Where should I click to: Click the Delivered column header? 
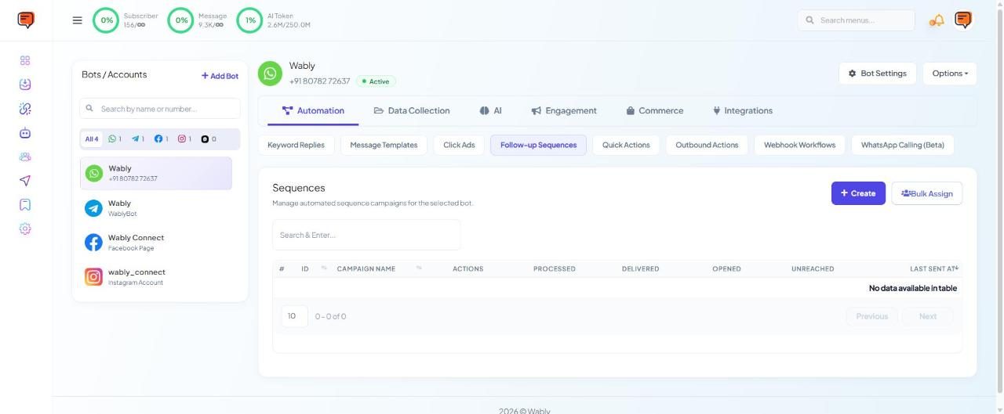[x=640, y=268]
